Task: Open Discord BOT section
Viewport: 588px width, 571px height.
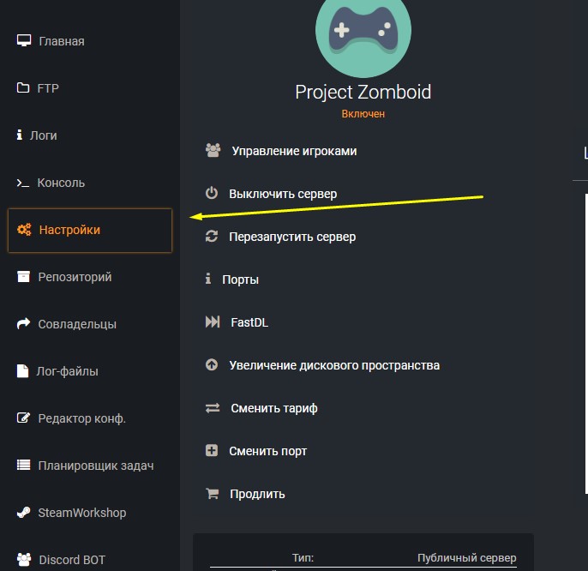Action: pos(61,560)
